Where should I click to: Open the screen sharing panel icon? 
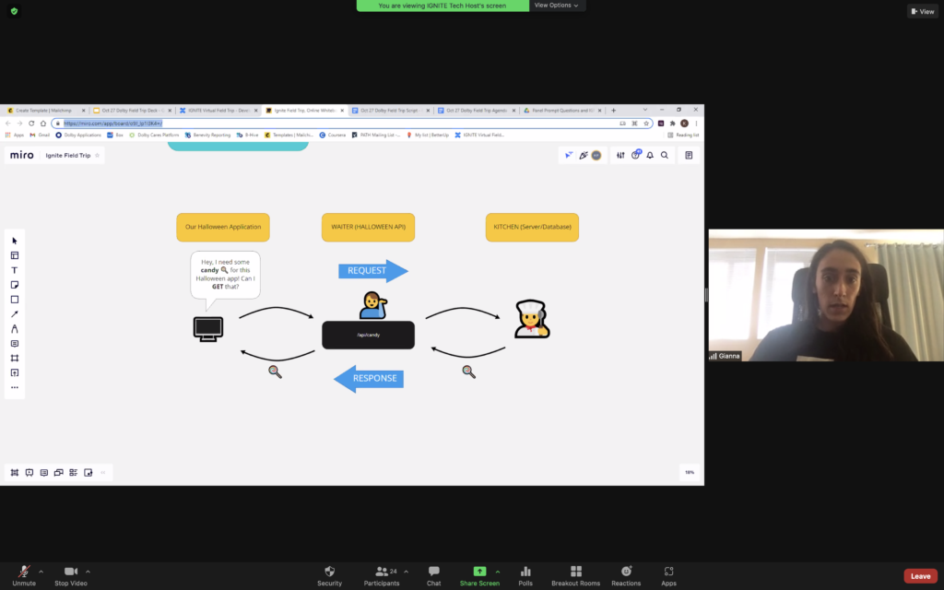coord(58,473)
